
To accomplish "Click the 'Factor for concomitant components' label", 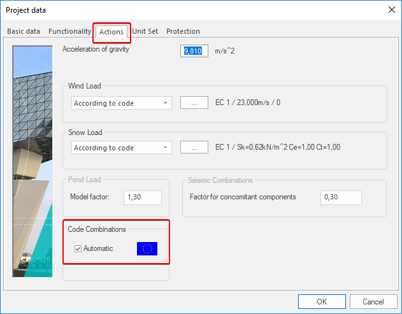I will pyautogui.click(x=243, y=197).
